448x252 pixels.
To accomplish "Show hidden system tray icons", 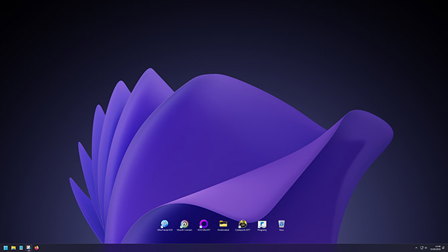I will tap(417, 248).
